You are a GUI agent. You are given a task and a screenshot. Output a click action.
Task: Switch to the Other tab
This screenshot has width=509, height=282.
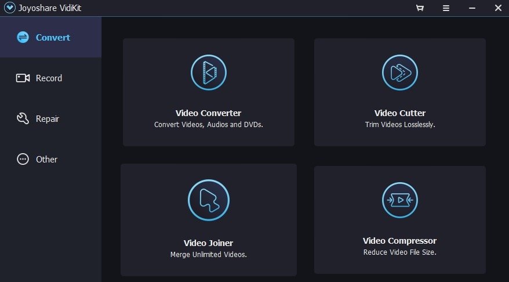(x=50, y=159)
